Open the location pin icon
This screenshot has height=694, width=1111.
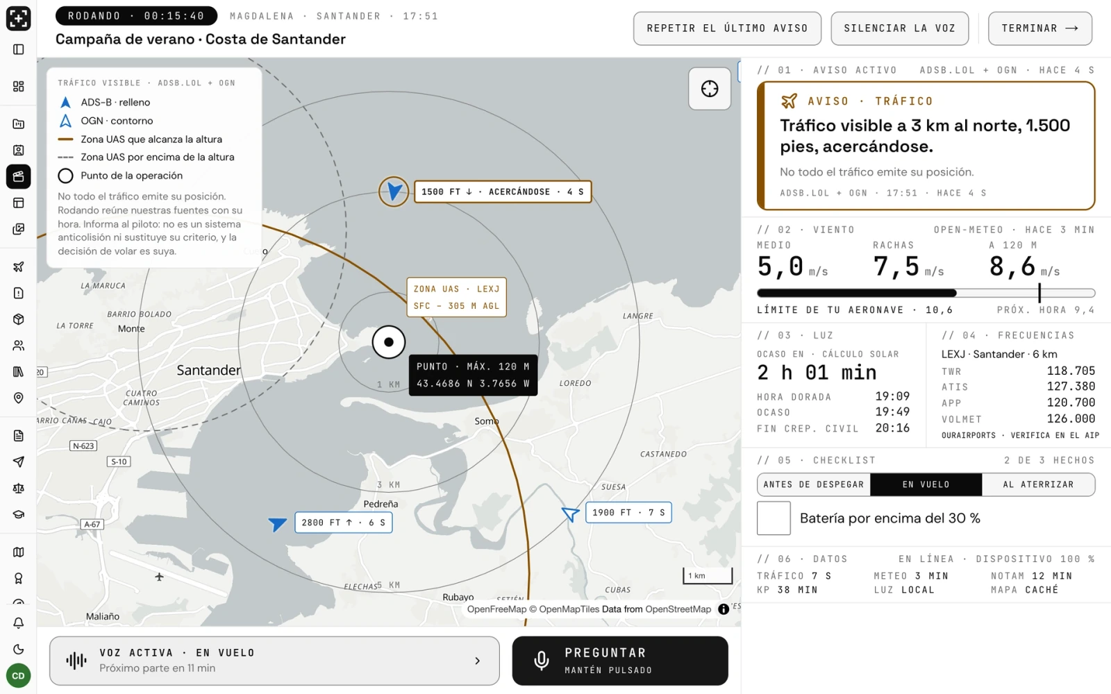tap(18, 398)
